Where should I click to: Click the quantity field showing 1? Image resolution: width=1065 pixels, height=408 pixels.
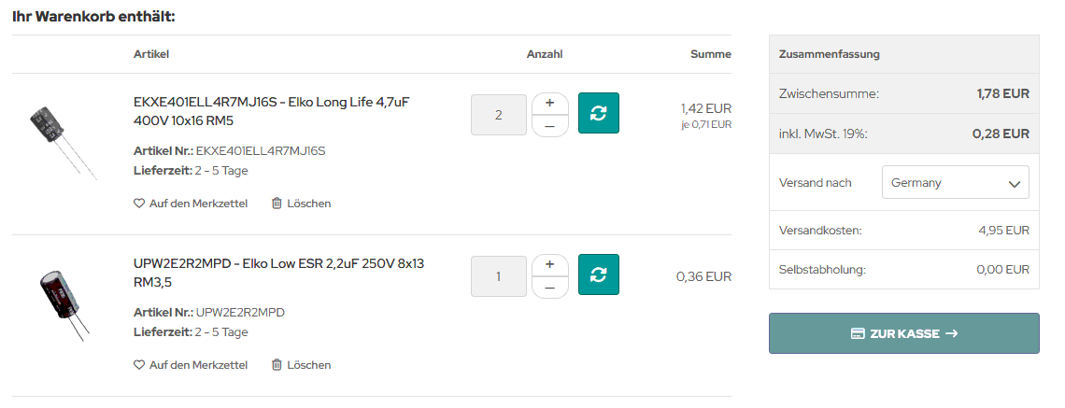point(499,276)
